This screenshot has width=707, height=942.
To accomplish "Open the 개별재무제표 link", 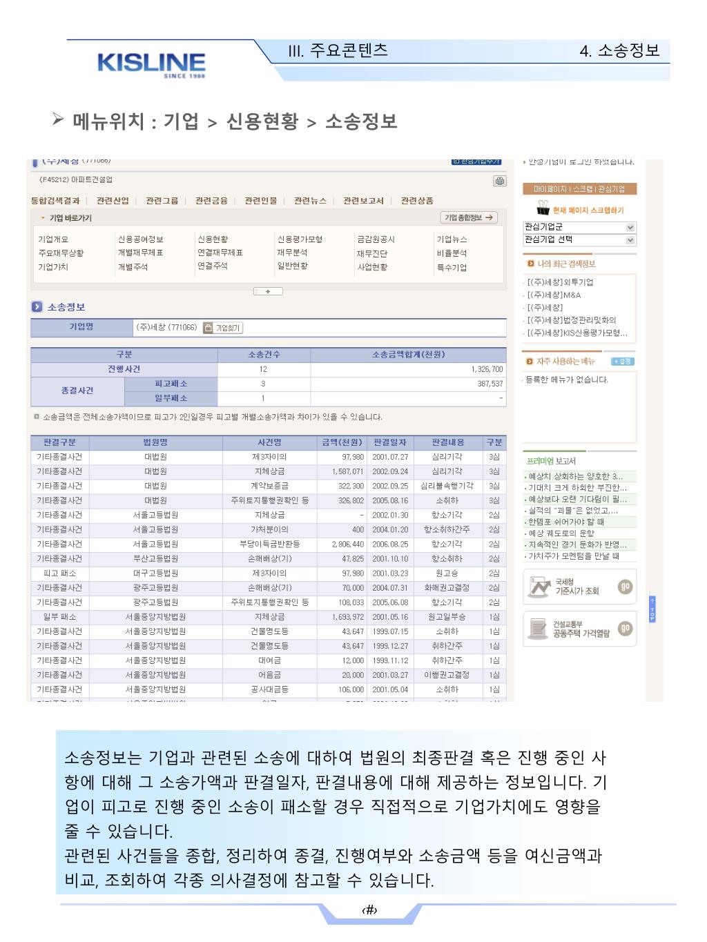I will [x=140, y=253].
